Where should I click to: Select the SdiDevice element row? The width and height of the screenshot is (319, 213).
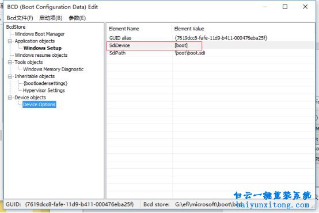(x=211, y=45)
